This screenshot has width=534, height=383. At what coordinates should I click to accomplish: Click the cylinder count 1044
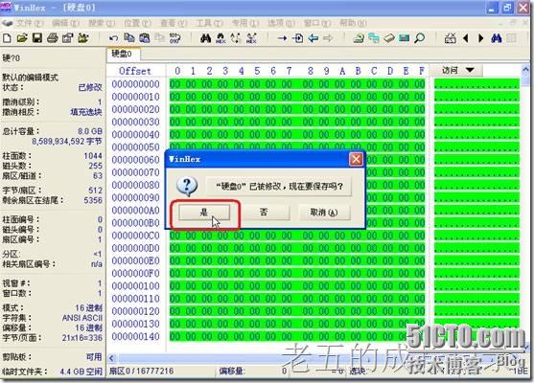click(x=93, y=156)
